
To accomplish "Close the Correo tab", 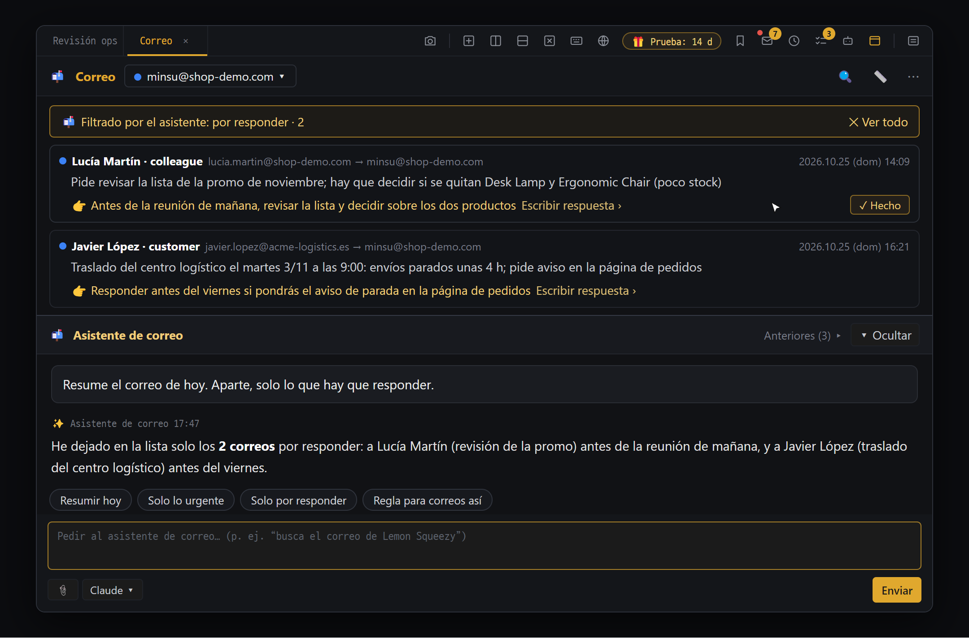I will [186, 41].
